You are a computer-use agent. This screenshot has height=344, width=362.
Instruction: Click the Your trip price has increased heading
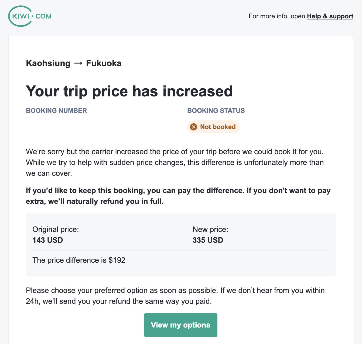[129, 91]
